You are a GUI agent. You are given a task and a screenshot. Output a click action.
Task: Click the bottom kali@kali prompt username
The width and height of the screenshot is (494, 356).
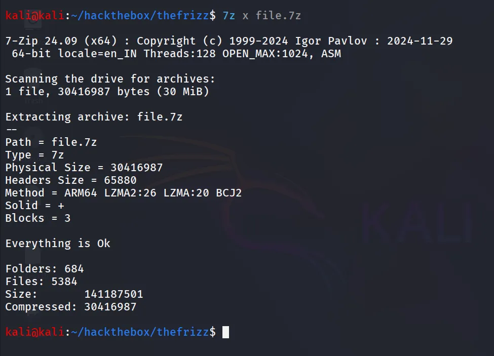pos(35,332)
